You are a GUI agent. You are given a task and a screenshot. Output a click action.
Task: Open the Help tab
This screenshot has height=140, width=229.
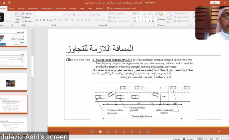(x=90, y=9)
